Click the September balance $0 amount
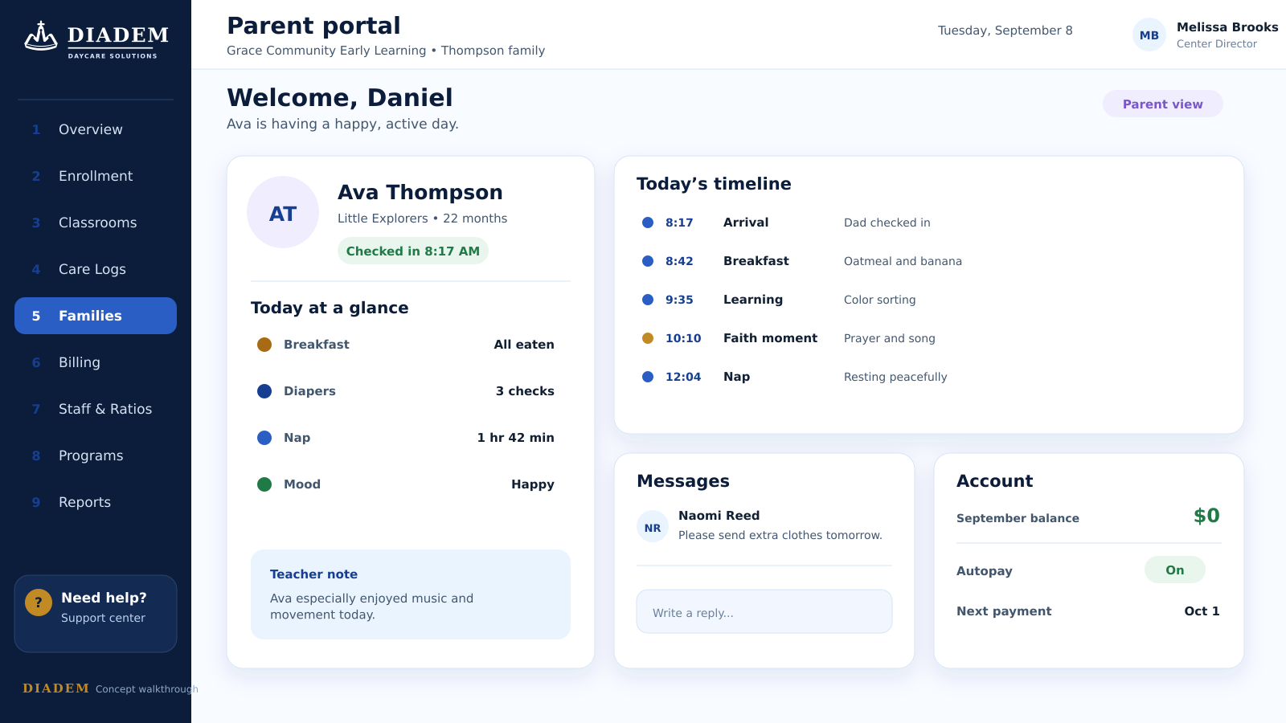 [1206, 516]
